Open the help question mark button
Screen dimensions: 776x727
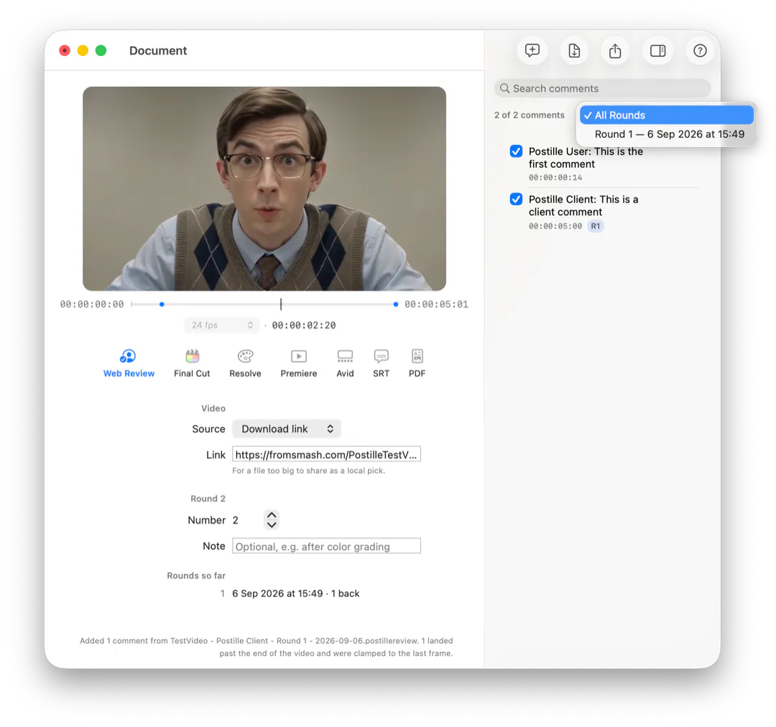(700, 50)
